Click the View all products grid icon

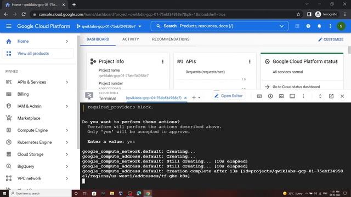pos(9,54)
